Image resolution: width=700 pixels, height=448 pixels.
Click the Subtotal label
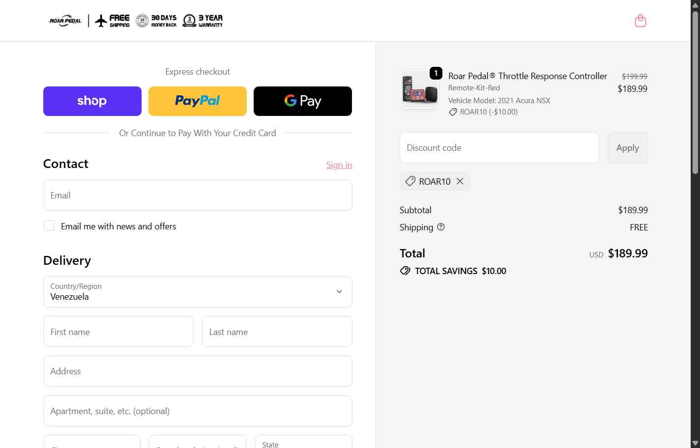point(415,210)
